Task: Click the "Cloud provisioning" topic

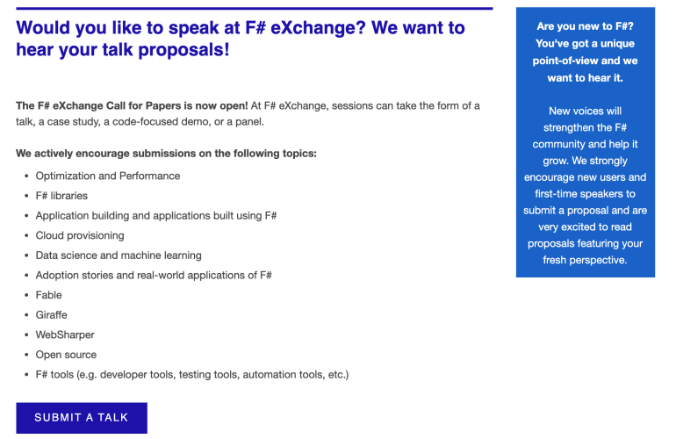Action: pos(80,235)
